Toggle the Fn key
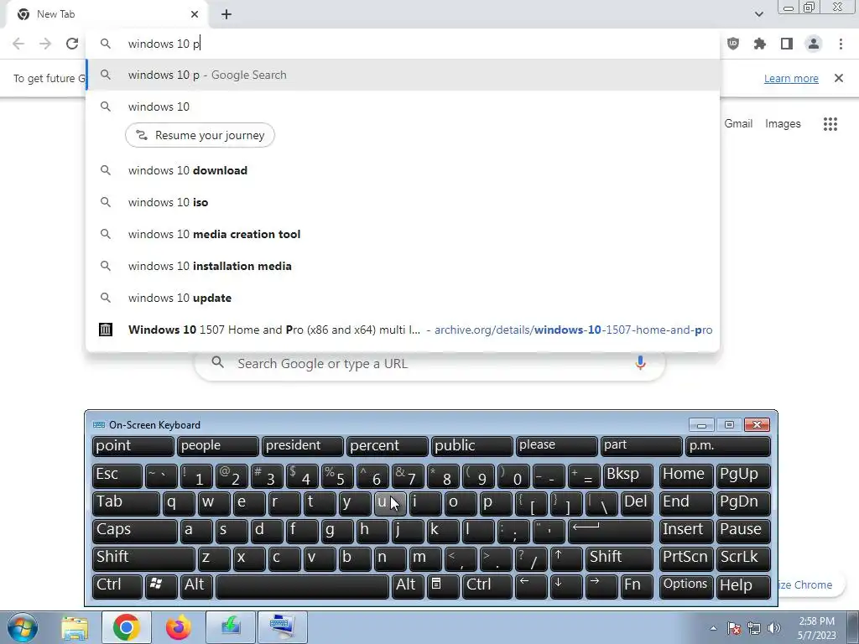859x644 pixels. click(638, 585)
